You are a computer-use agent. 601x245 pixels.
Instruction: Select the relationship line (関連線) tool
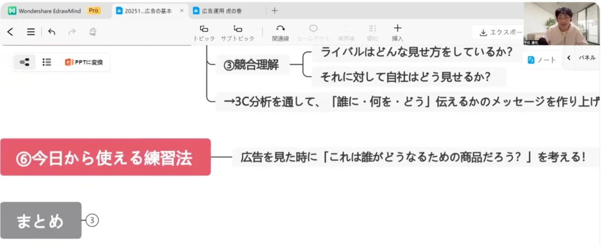point(280,32)
